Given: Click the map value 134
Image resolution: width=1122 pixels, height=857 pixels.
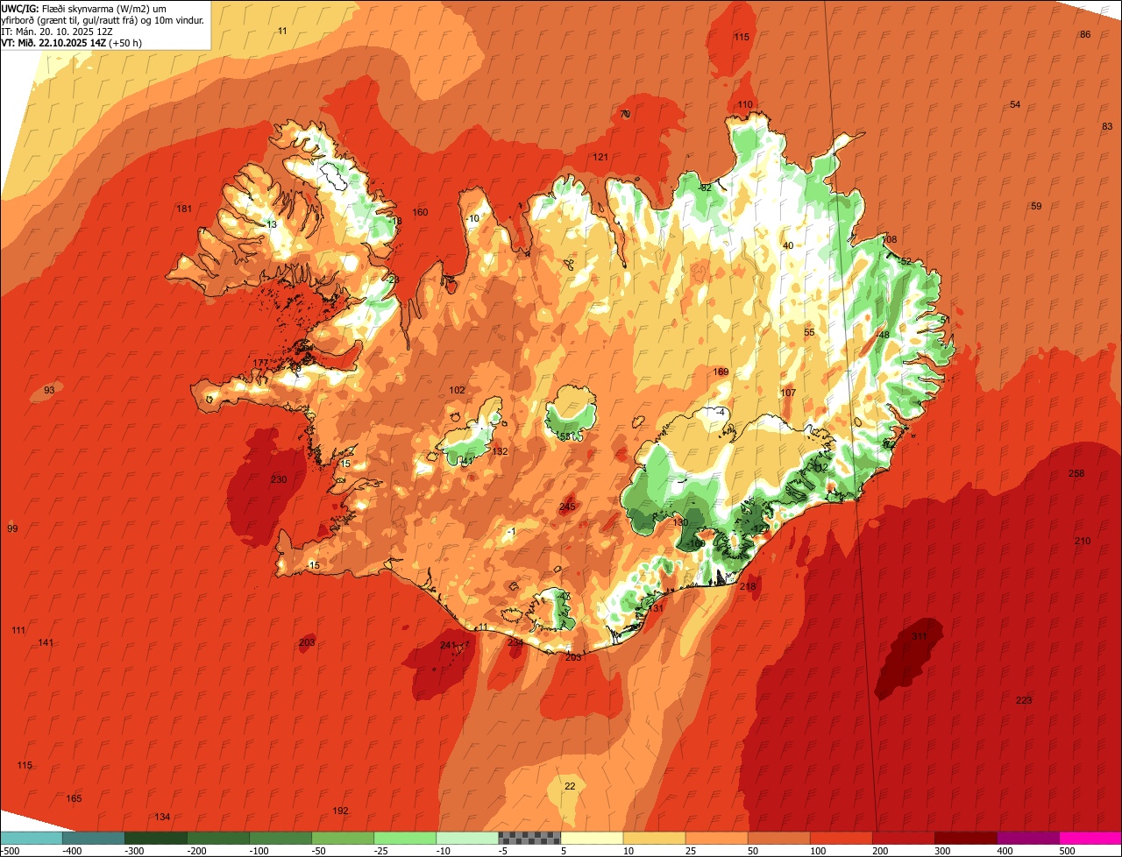Looking at the screenshot, I should tap(162, 817).
